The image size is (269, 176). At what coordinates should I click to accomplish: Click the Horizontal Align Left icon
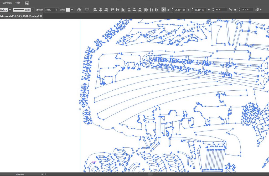pyautogui.click(x=95, y=10)
